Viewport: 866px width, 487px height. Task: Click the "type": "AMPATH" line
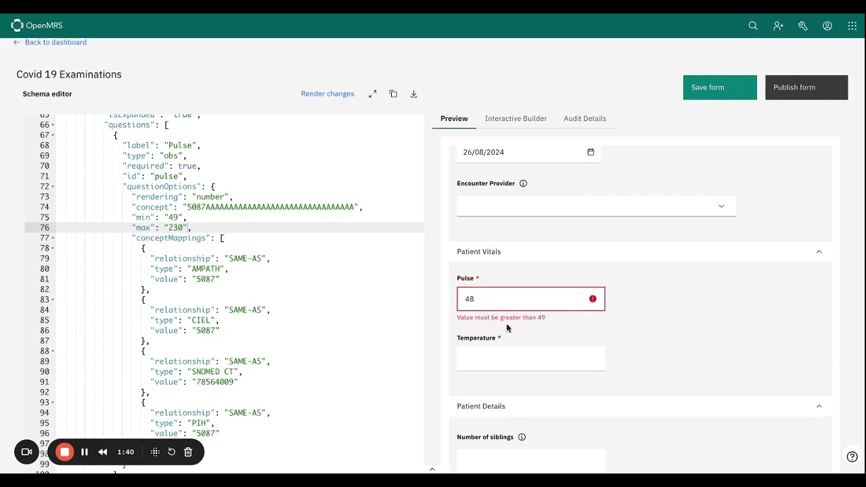(189, 269)
